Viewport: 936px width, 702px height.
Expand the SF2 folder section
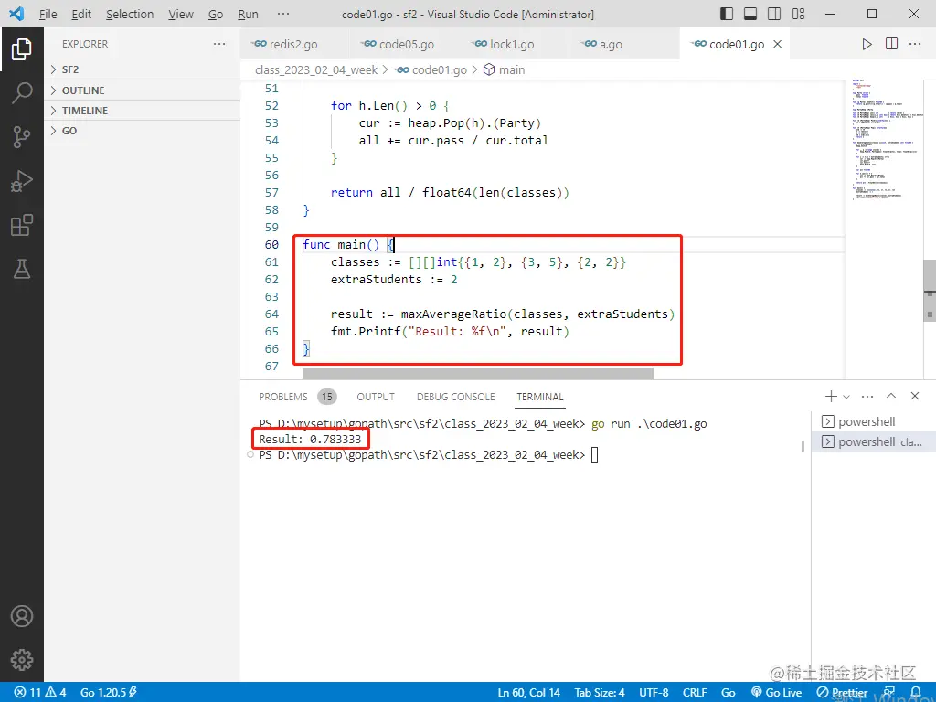[x=142, y=69]
